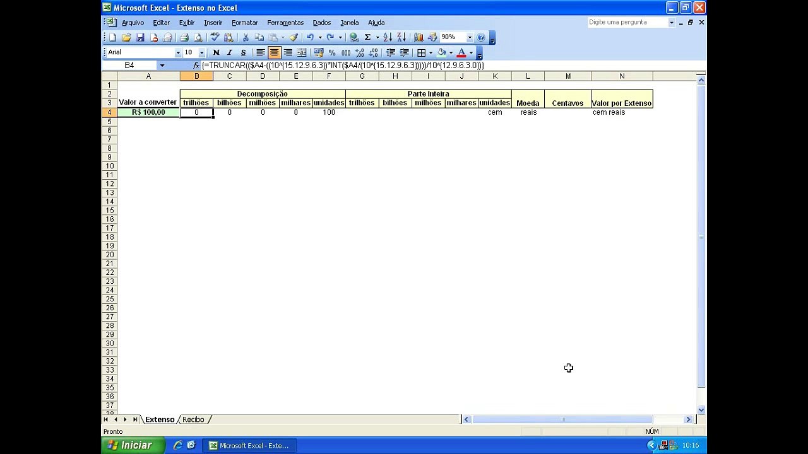Image resolution: width=808 pixels, height=454 pixels.
Task: Open the Name Box B4 dropdown arrow
Action: (162, 65)
